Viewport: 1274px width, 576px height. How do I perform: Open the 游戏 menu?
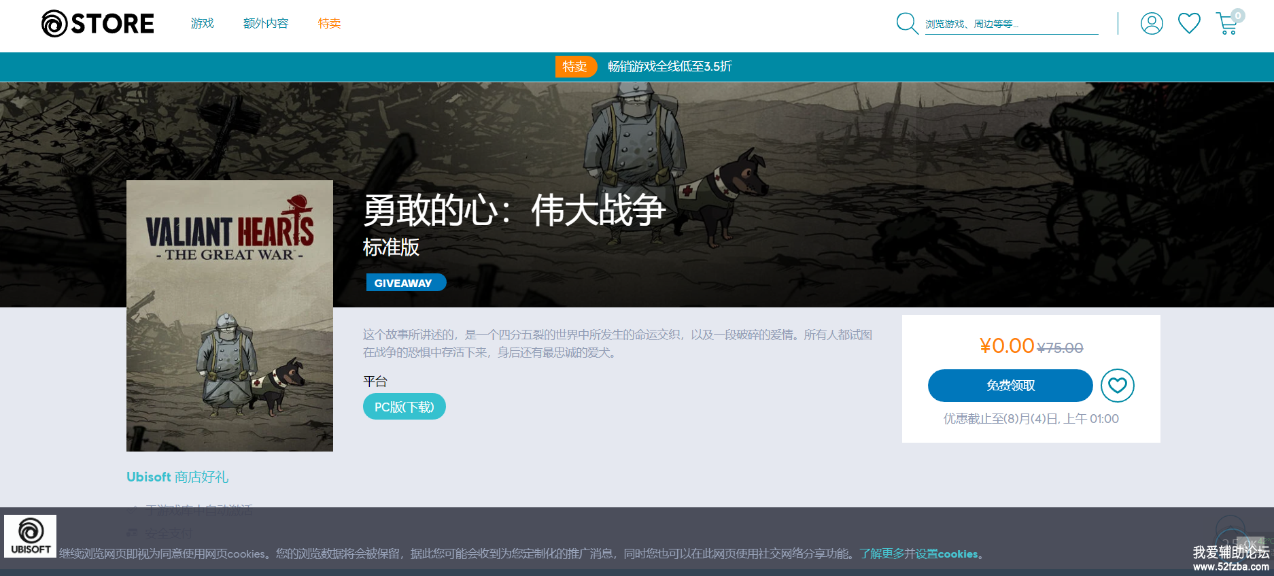(203, 24)
